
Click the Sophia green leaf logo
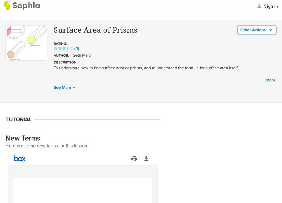[x=7, y=6]
